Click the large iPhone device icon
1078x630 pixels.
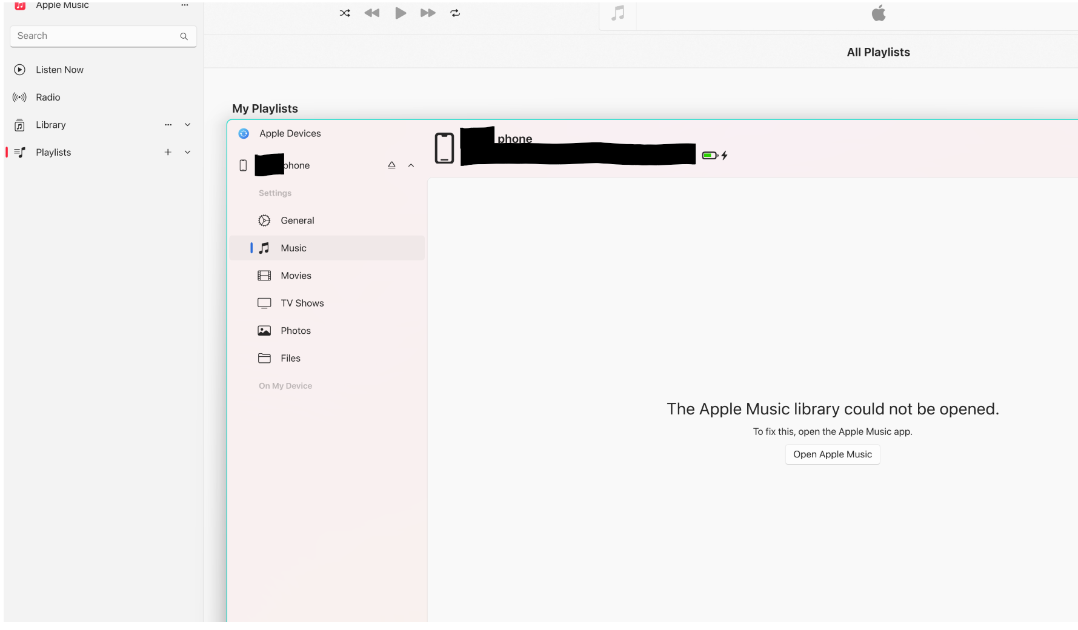(444, 148)
